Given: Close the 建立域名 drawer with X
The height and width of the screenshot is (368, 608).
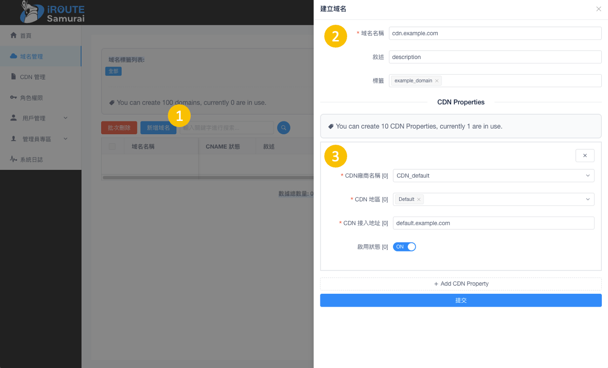Looking at the screenshot, I should (x=598, y=9).
